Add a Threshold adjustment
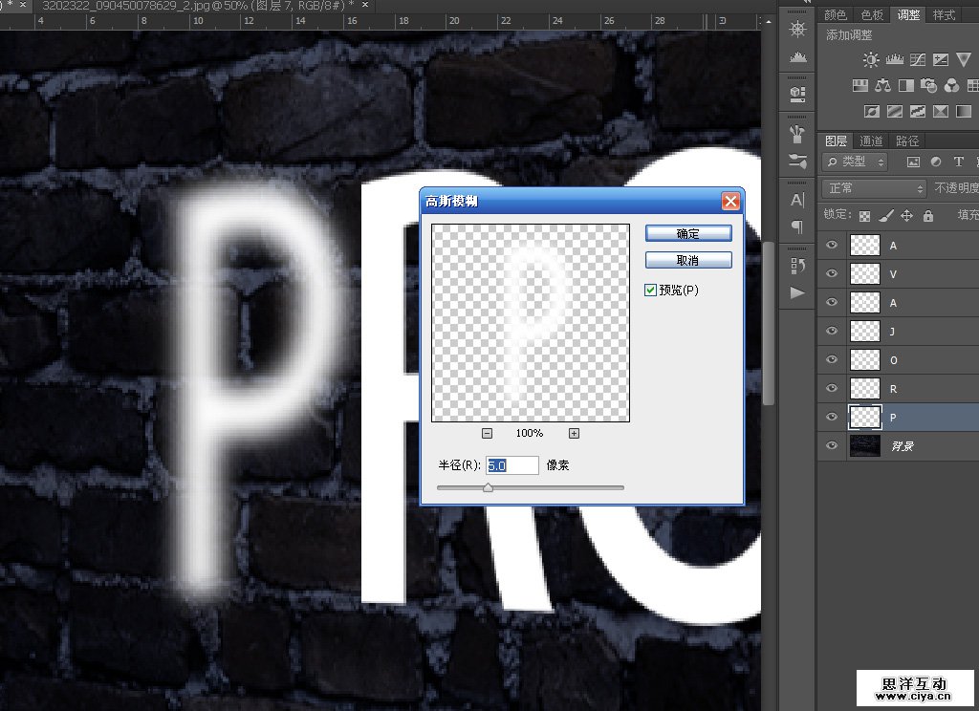Image resolution: width=979 pixels, height=711 pixels. coord(917,111)
